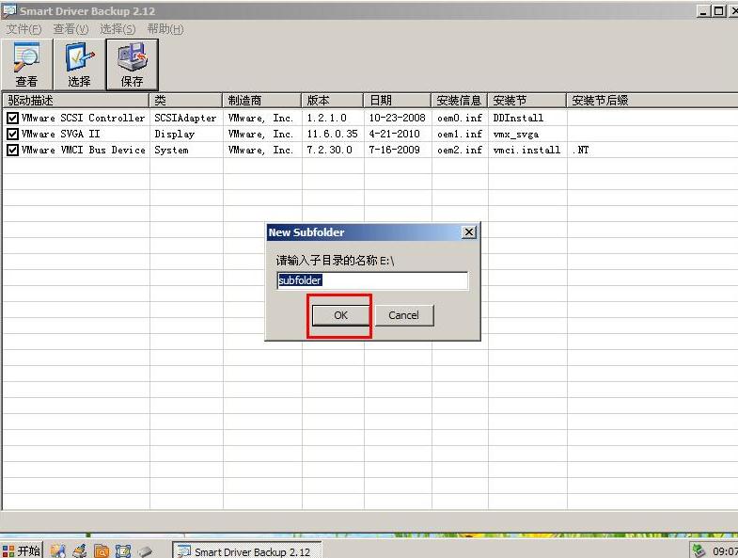Click the 查看 (view) toolbar icon
738x558 pixels.
point(26,65)
